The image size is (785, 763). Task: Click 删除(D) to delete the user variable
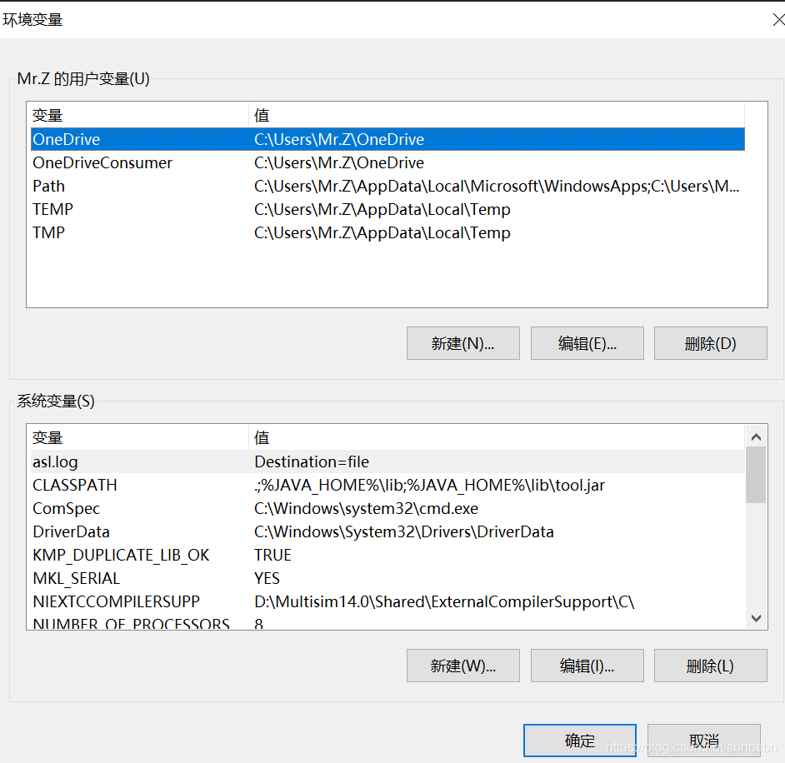pyautogui.click(x=710, y=342)
